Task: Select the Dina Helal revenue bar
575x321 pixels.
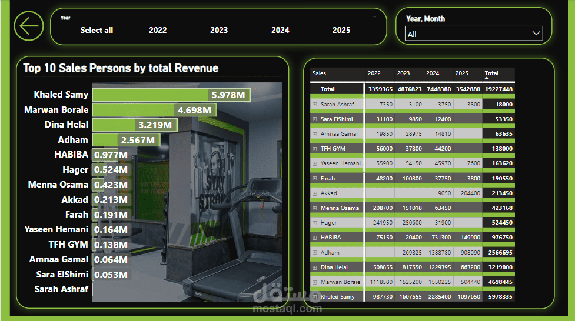Action: point(135,125)
